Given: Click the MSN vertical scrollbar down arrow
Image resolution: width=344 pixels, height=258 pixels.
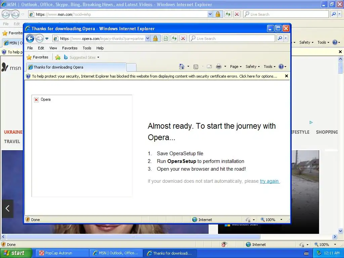Looking at the screenshot, I should 340,231.
